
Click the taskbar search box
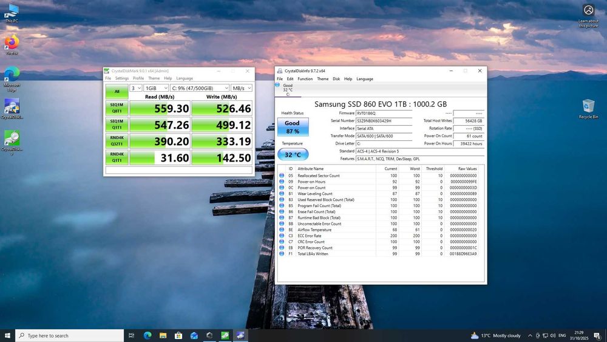(70, 335)
